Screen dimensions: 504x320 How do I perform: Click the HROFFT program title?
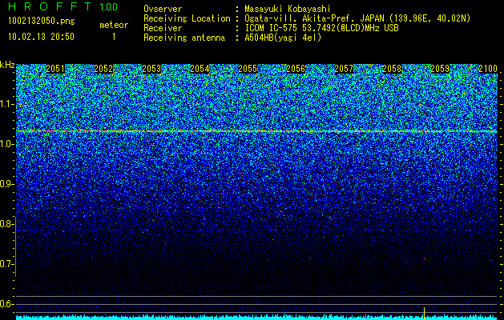click(49, 6)
